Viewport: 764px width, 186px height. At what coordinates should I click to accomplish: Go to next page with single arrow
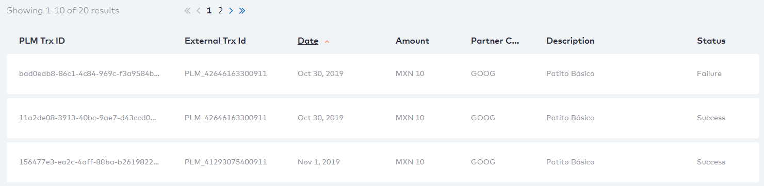pos(231,10)
